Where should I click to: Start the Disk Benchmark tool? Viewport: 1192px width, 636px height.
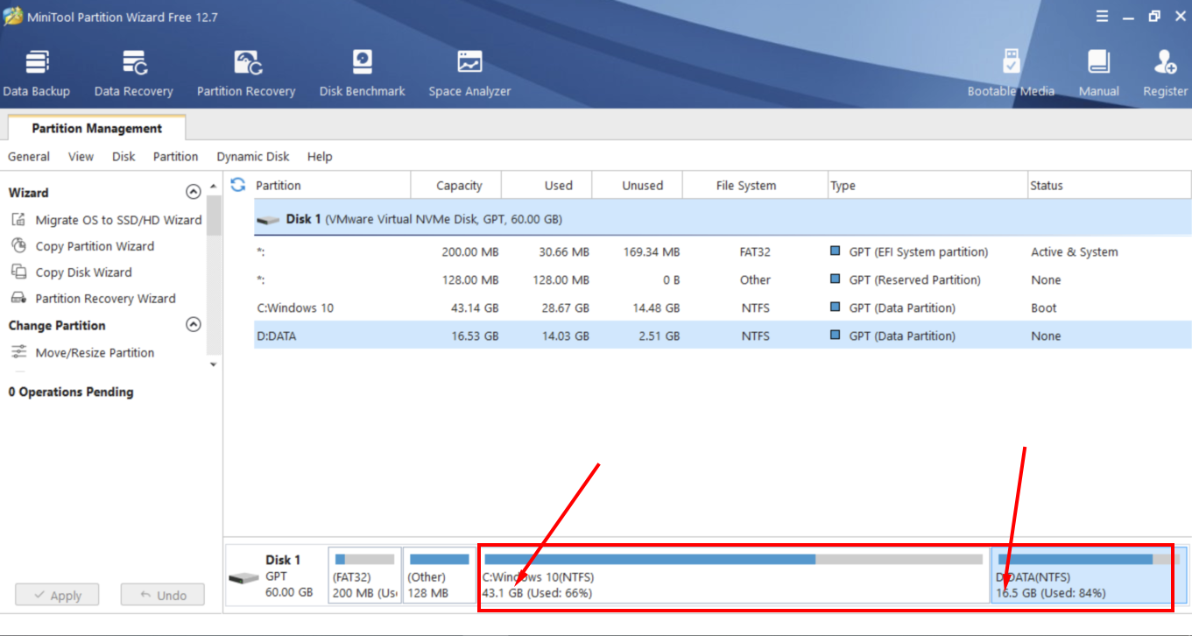[362, 70]
